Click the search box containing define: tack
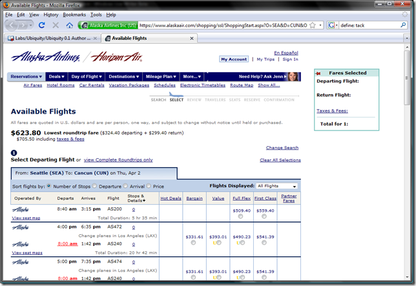 (369, 25)
